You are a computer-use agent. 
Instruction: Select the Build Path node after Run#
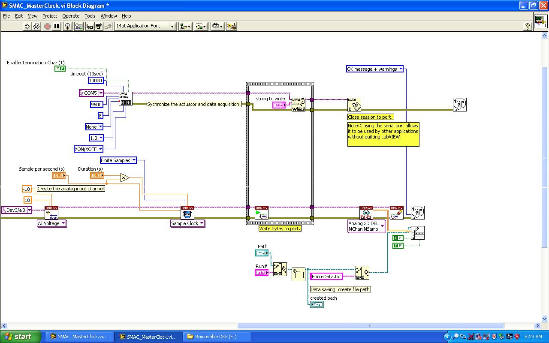280,269
